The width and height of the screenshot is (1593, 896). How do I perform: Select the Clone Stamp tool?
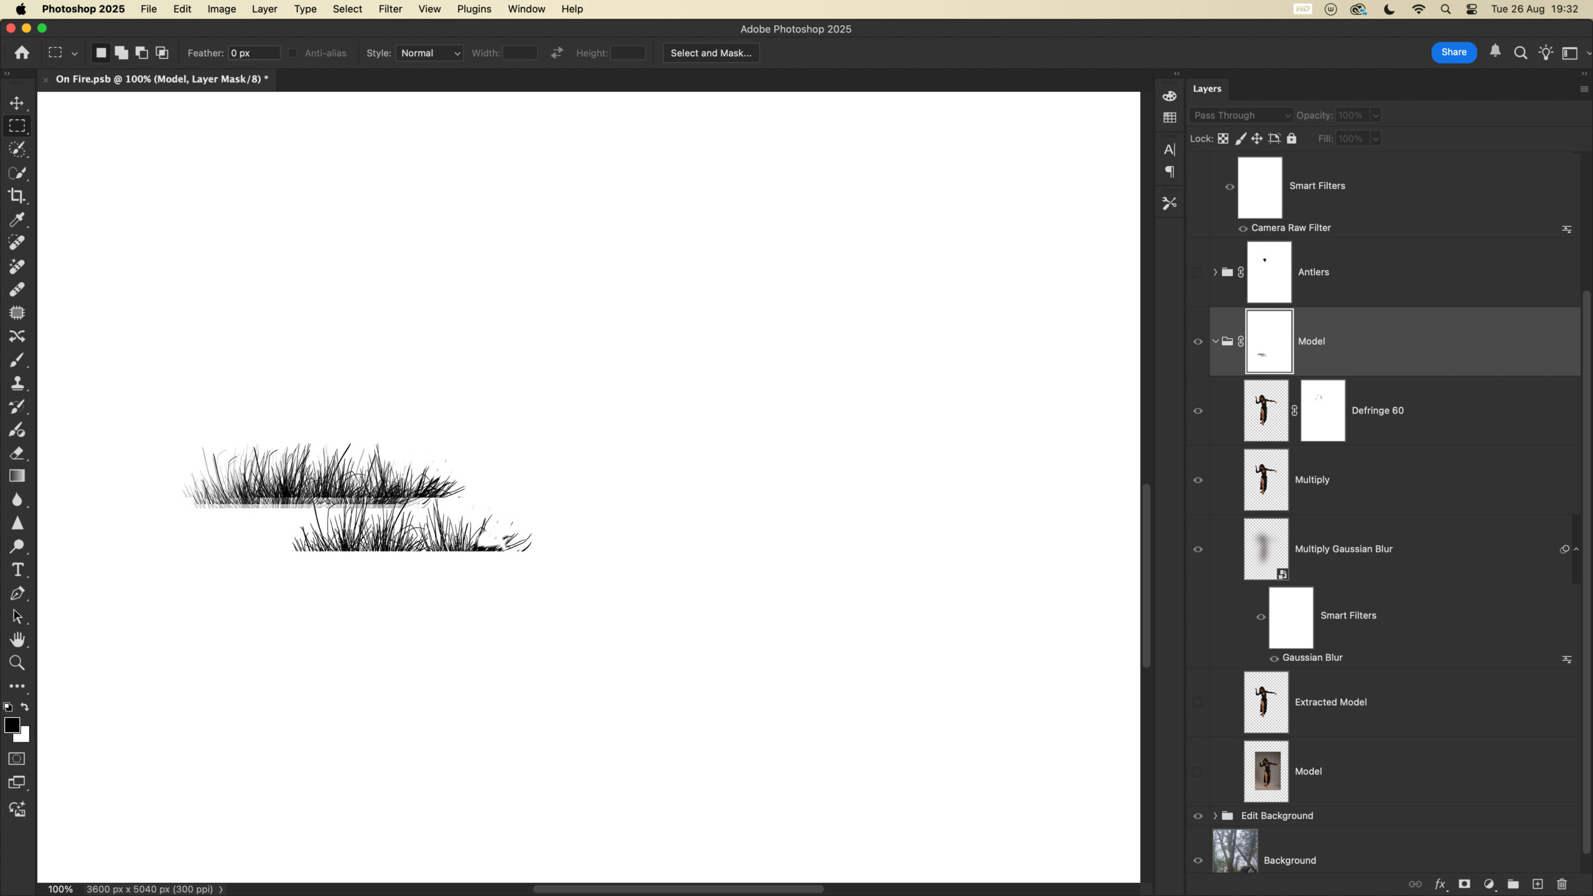click(17, 383)
